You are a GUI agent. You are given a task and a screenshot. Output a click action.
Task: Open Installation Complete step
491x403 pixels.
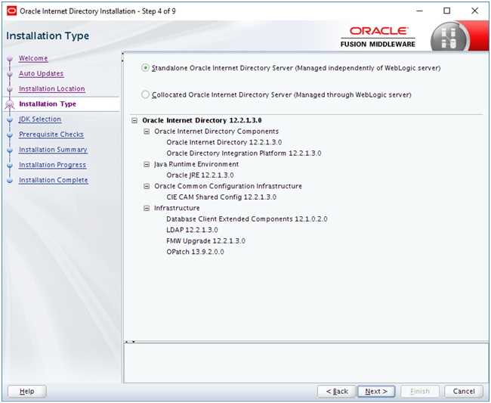(53, 180)
